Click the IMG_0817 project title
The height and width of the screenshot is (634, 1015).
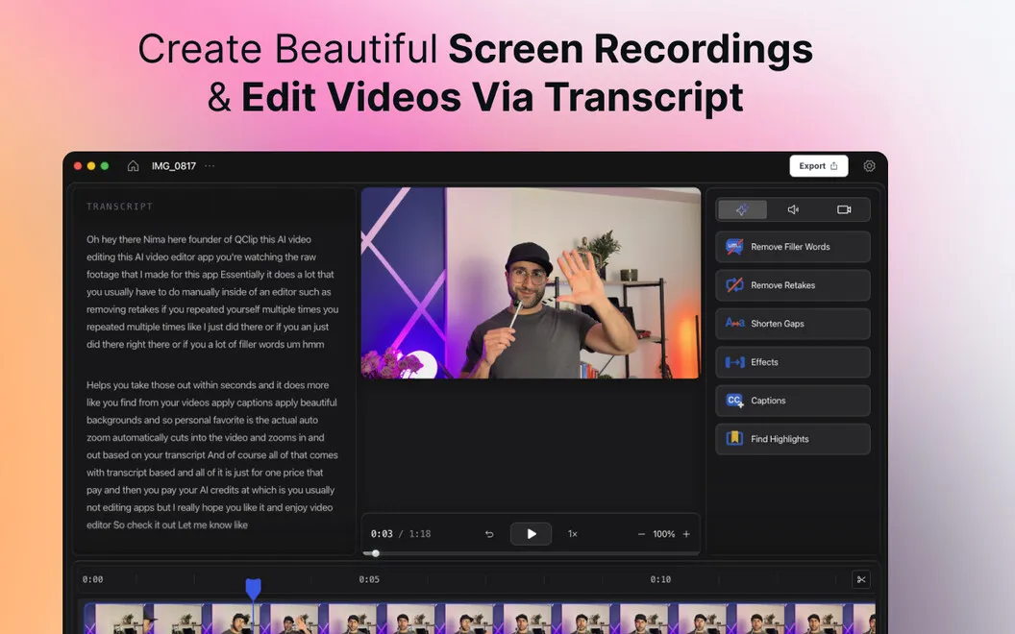(x=173, y=166)
